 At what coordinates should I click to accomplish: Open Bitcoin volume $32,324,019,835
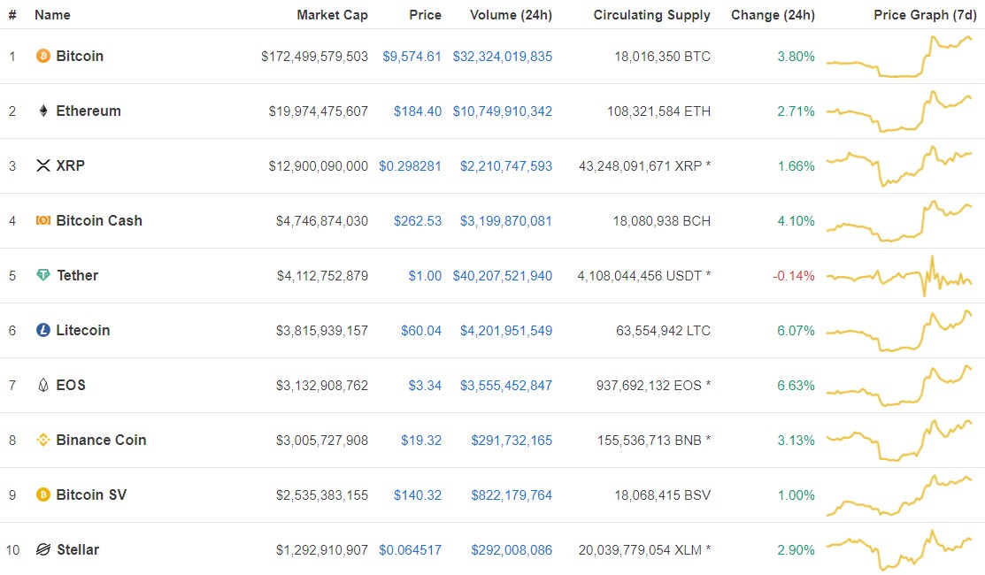(x=503, y=57)
